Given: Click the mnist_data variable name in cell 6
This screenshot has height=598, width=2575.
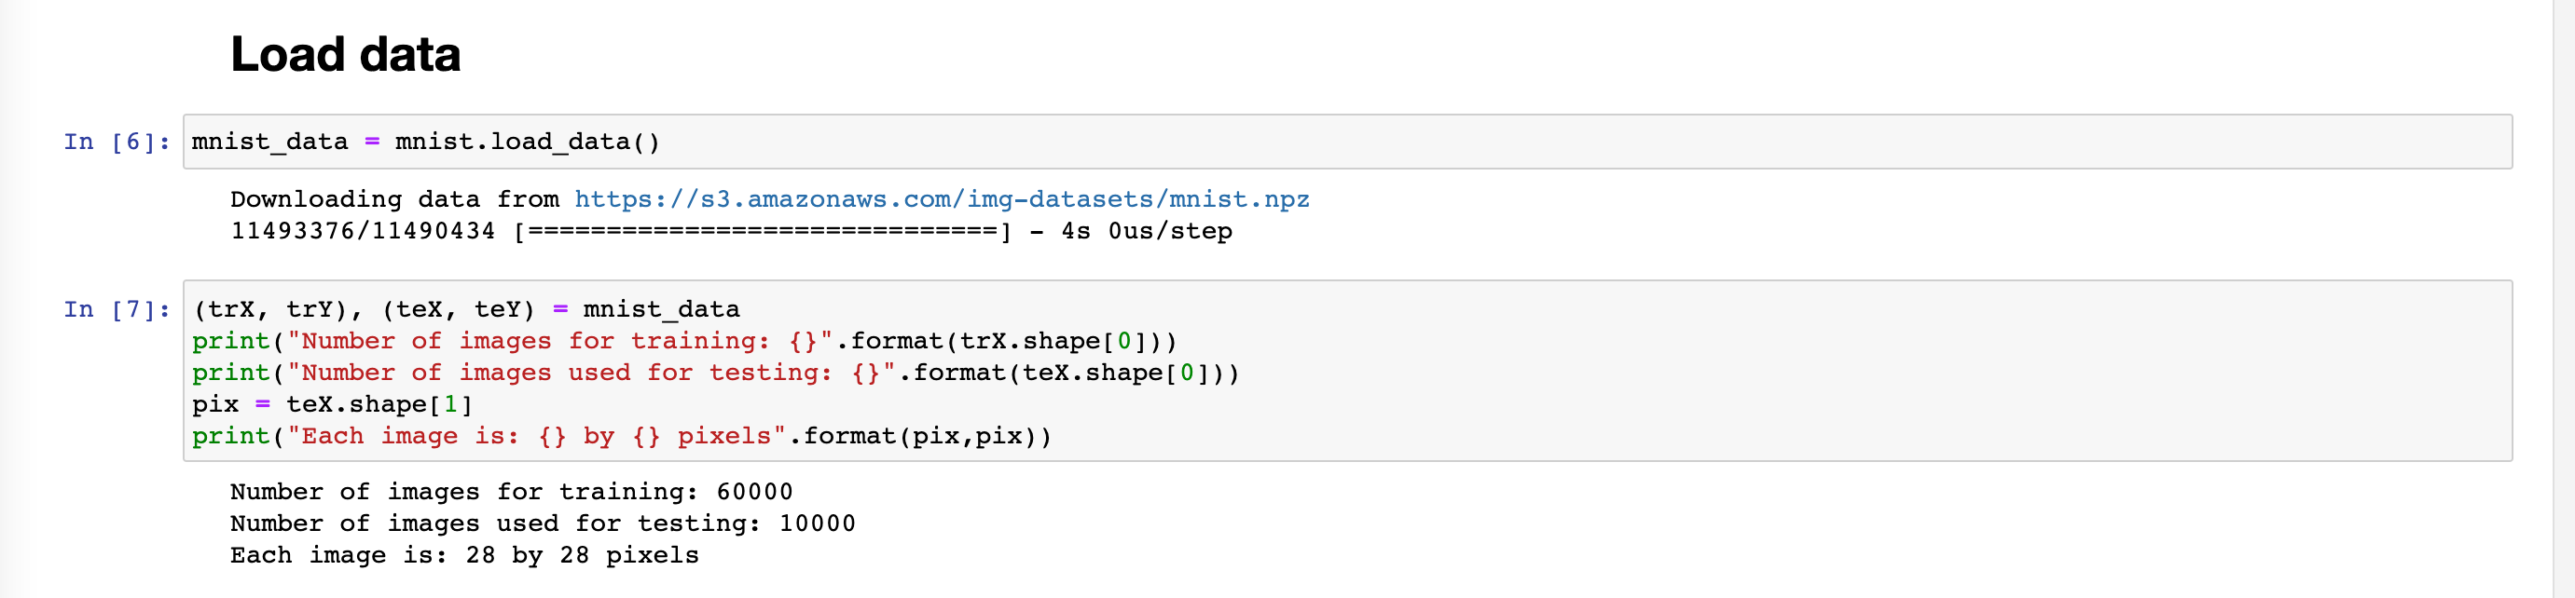Looking at the screenshot, I should coord(269,142).
